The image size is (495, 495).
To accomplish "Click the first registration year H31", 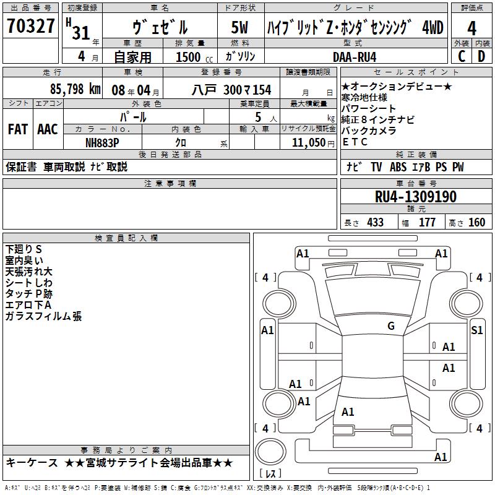I will coord(78,29).
